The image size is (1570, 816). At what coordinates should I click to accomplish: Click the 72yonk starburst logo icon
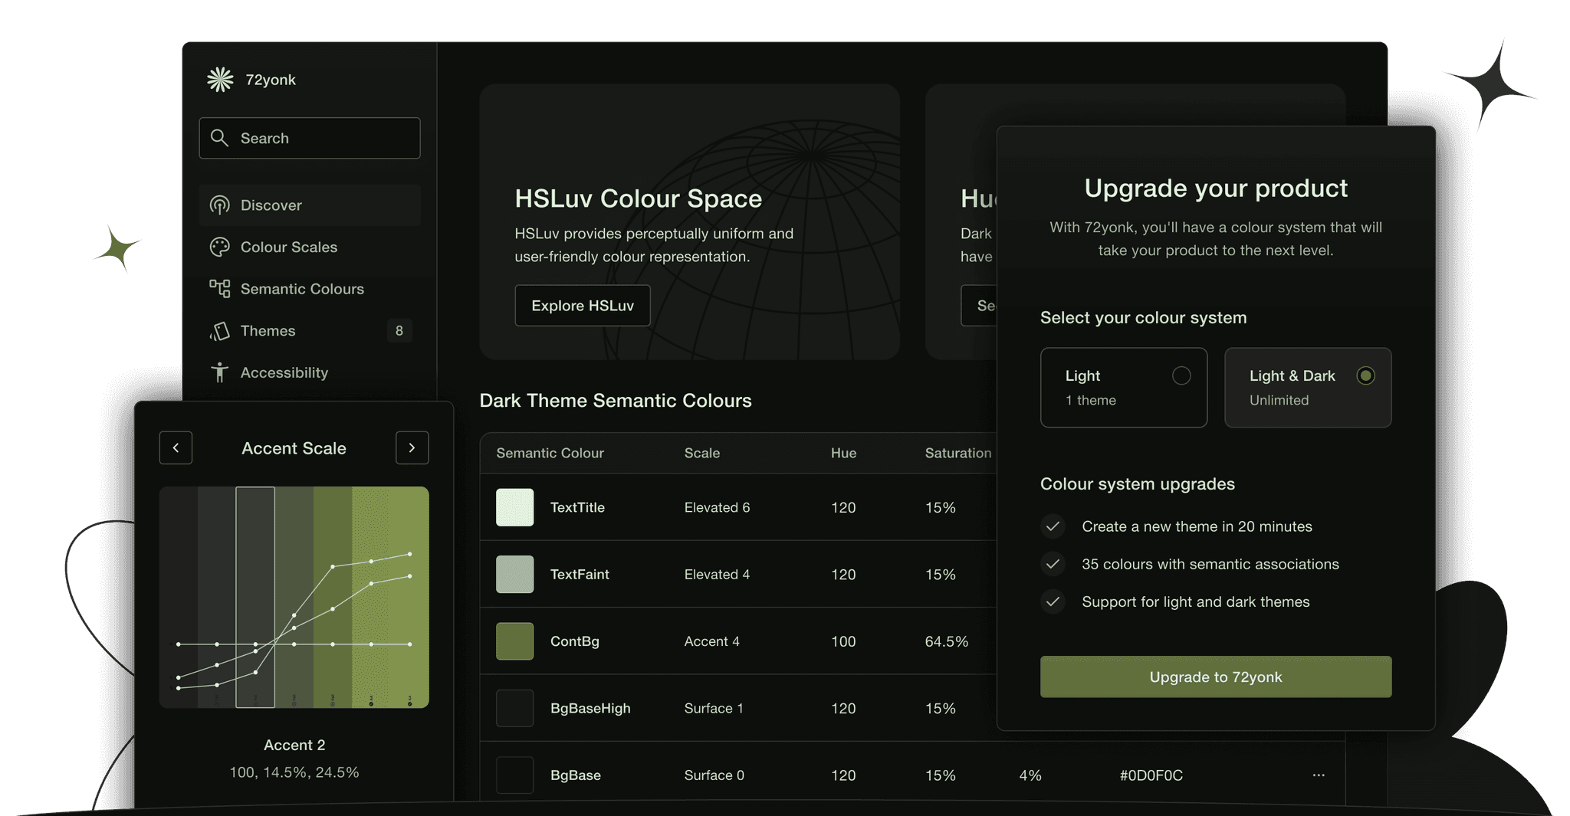[x=220, y=80]
